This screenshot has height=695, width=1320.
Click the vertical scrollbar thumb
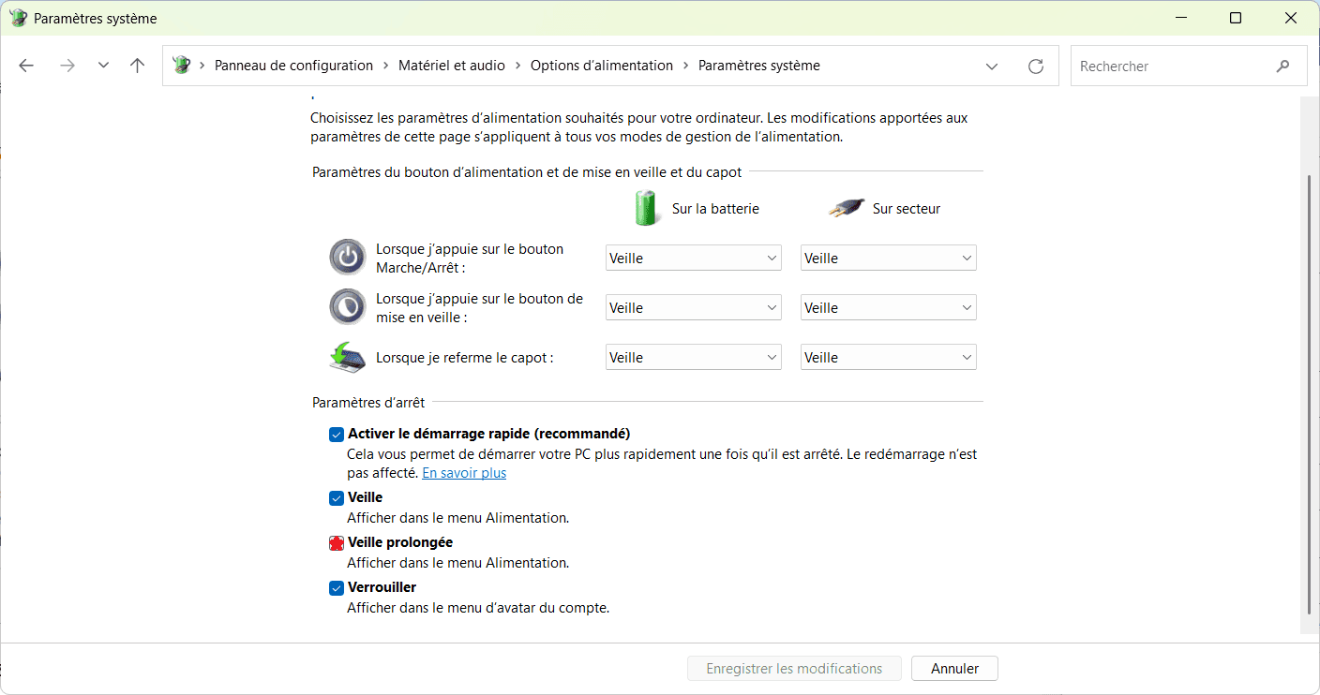pos(1309,395)
